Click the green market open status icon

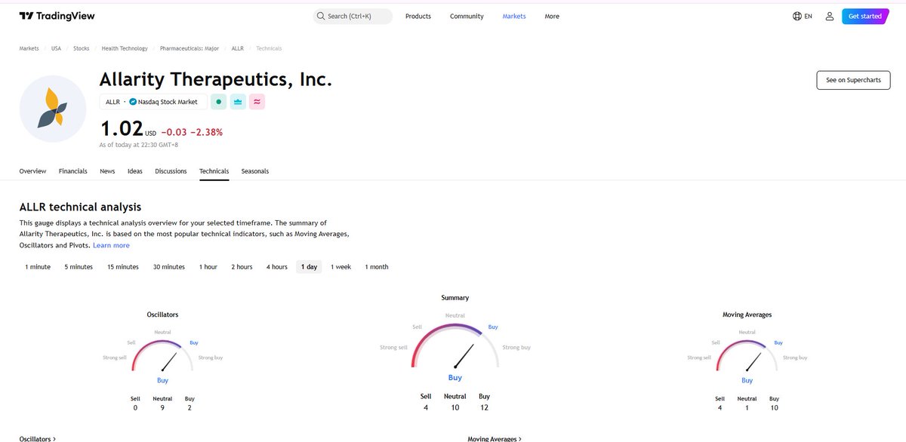[x=218, y=101]
